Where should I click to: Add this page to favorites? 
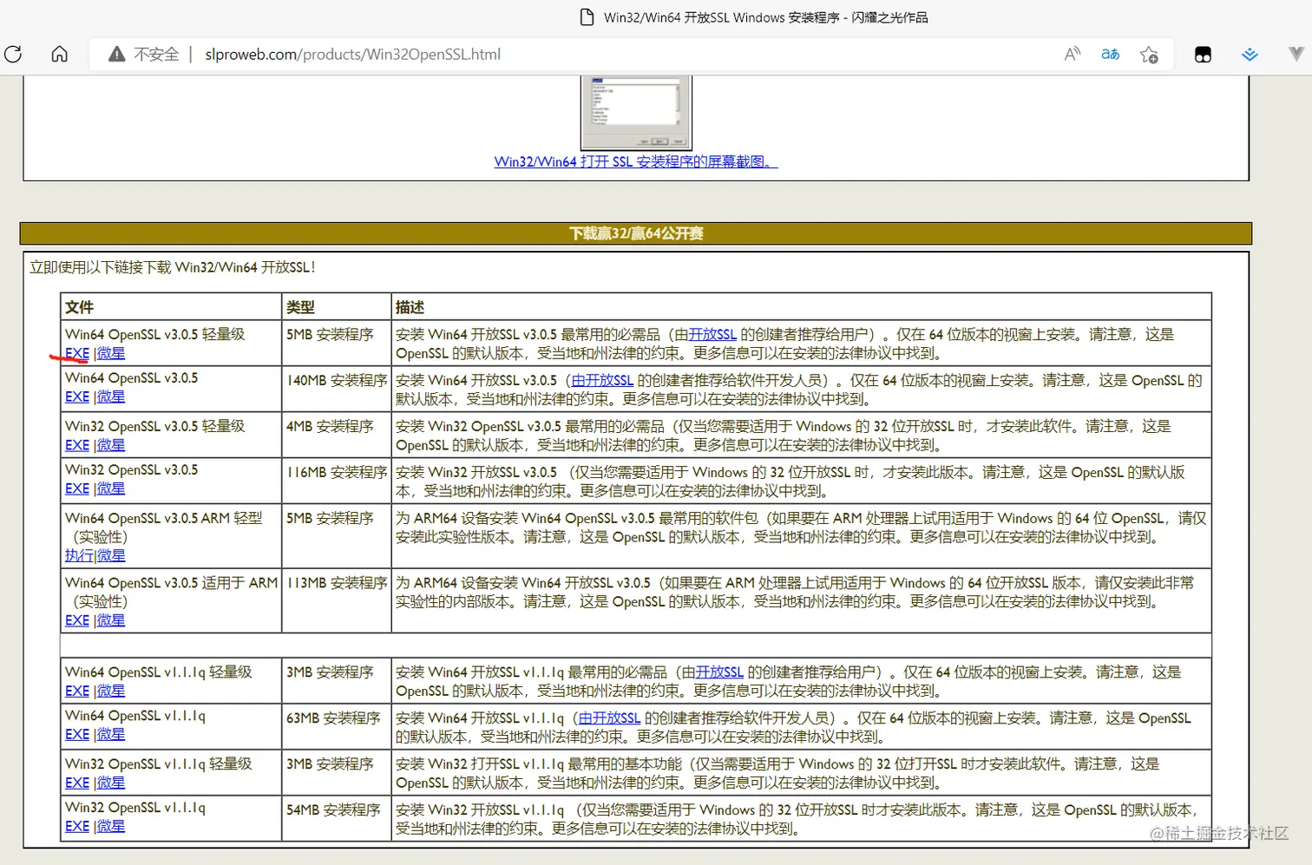1149,55
